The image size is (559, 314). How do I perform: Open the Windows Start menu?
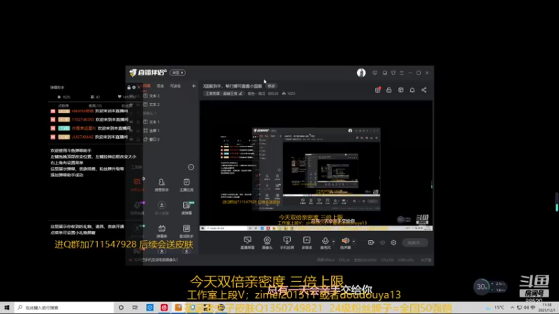coord(7,308)
